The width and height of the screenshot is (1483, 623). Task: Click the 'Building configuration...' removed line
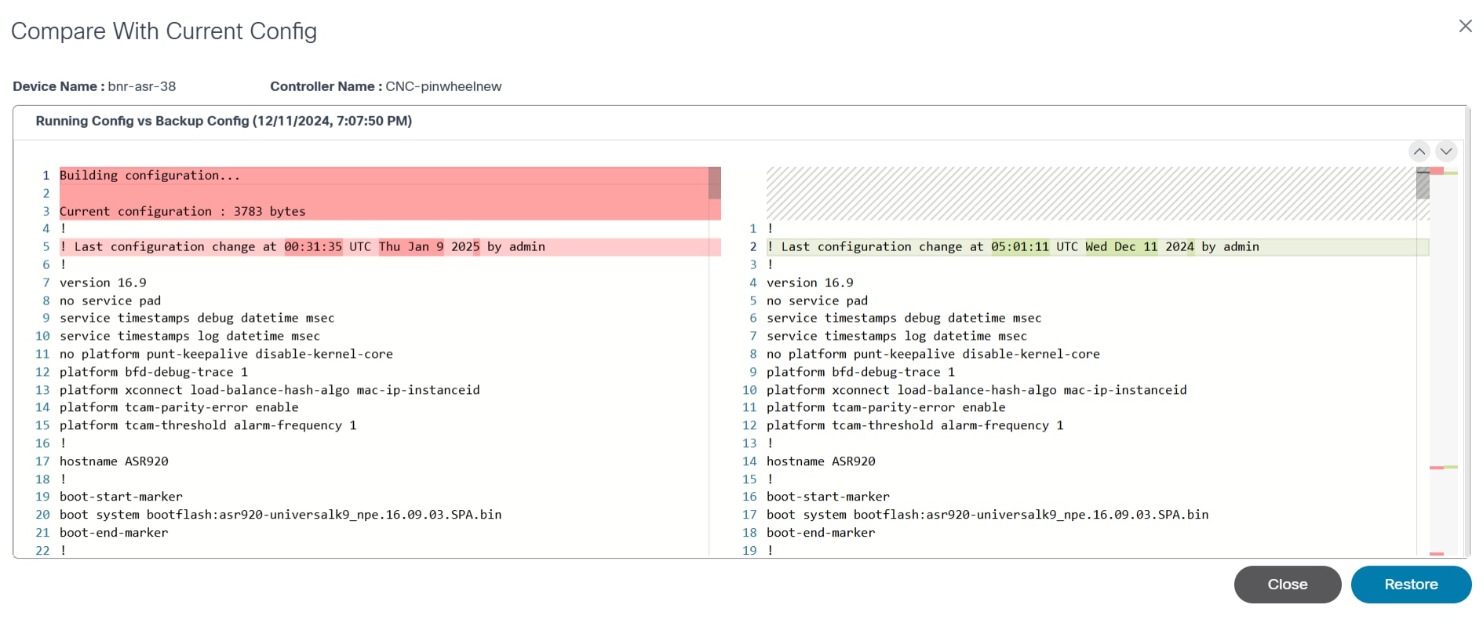click(150, 176)
